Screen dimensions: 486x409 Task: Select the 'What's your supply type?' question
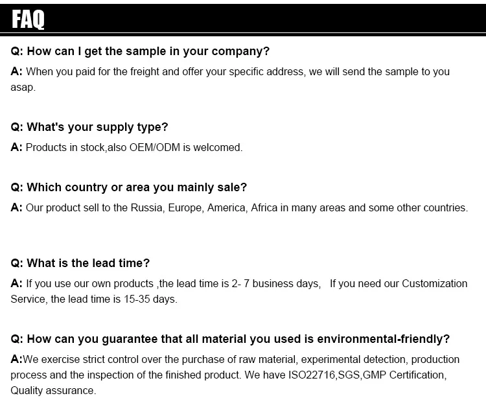click(x=89, y=127)
